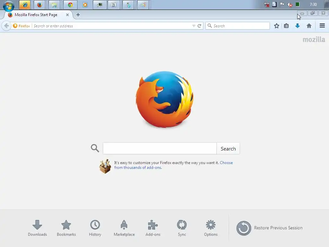
Task: Click the network tray icon with red mark
Action: point(266,5)
